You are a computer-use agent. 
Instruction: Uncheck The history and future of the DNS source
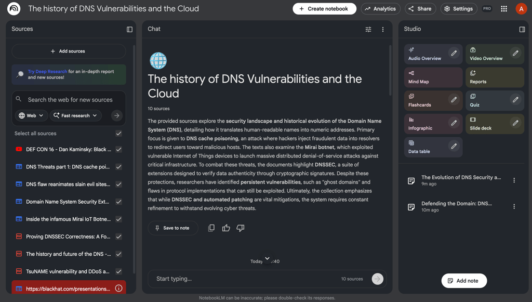click(119, 254)
